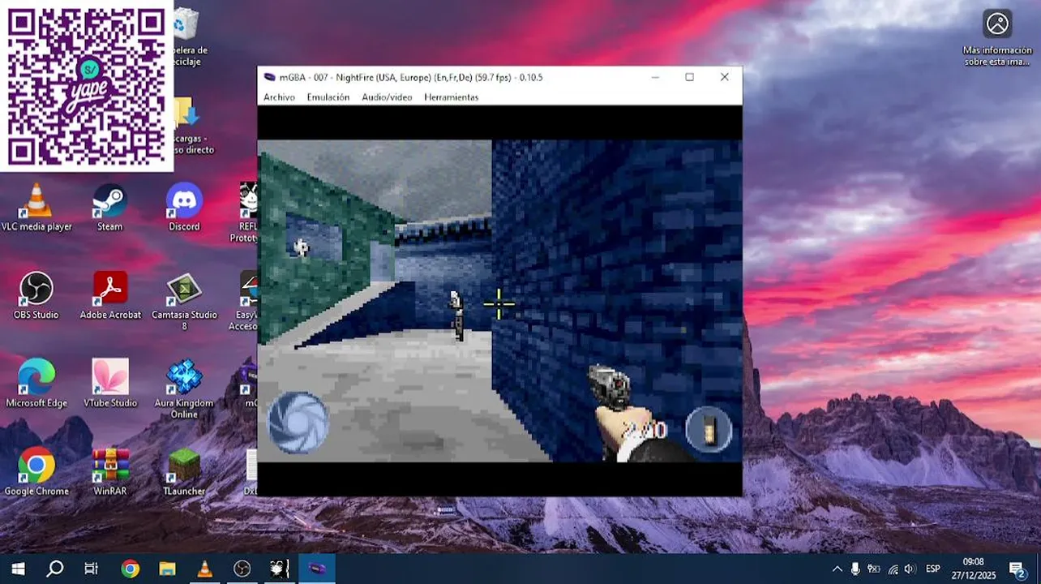Select the Aura Kingdom Online shortcut
Image resolution: width=1041 pixels, height=584 pixels.
coord(184,389)
